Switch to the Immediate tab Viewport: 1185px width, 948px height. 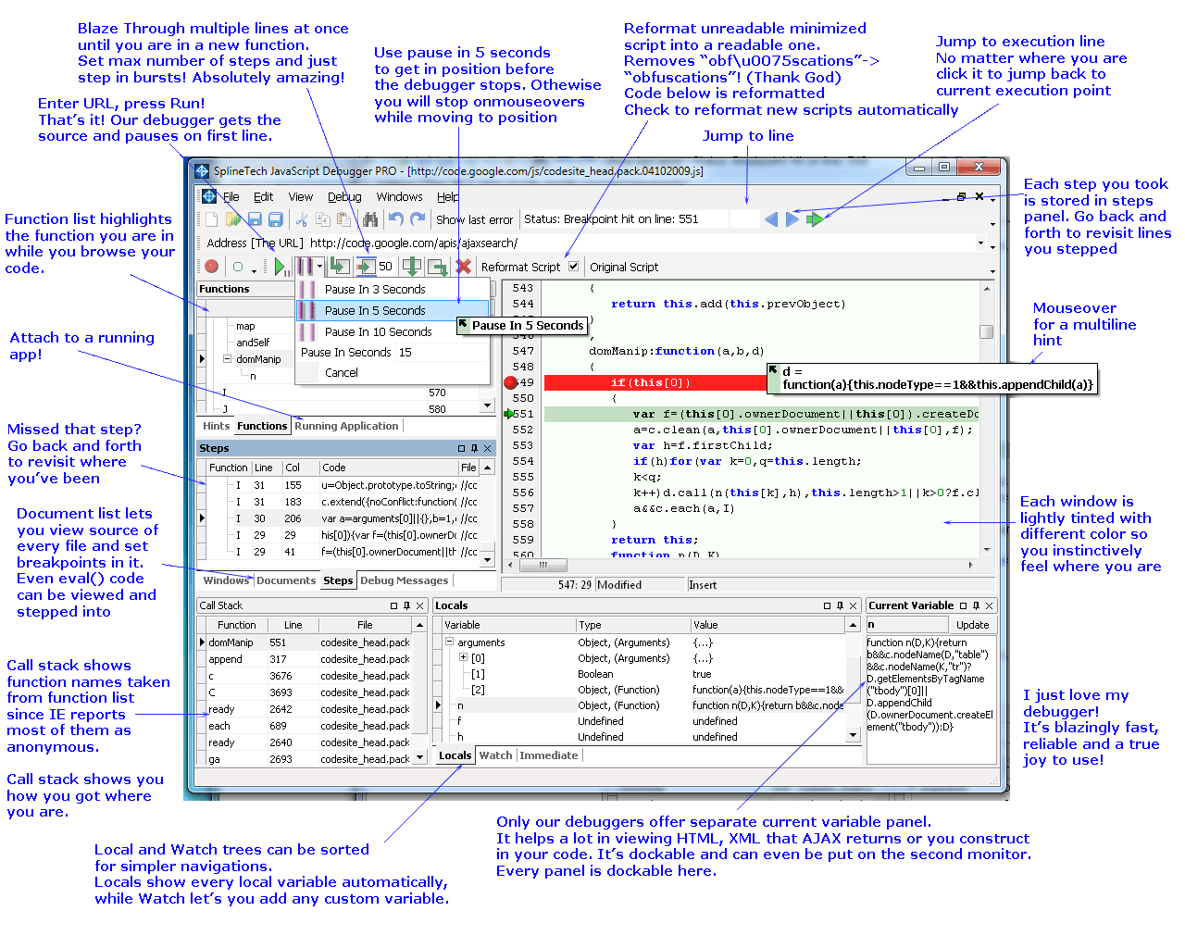click(548, 755)
